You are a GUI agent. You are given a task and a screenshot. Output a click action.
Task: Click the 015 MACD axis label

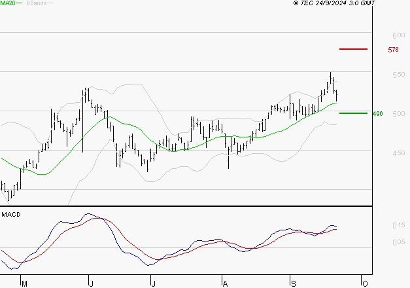[399, 225]
